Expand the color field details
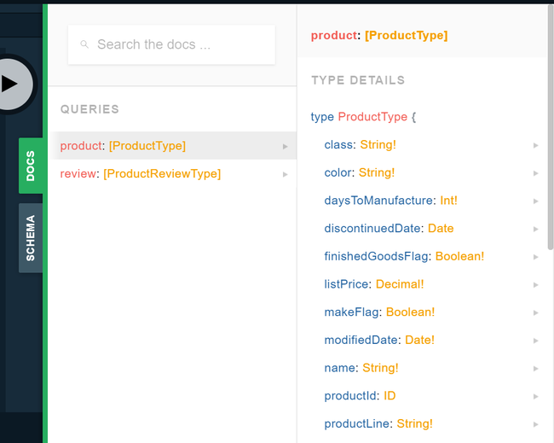The image size is (554, 443). click(535, 173)
